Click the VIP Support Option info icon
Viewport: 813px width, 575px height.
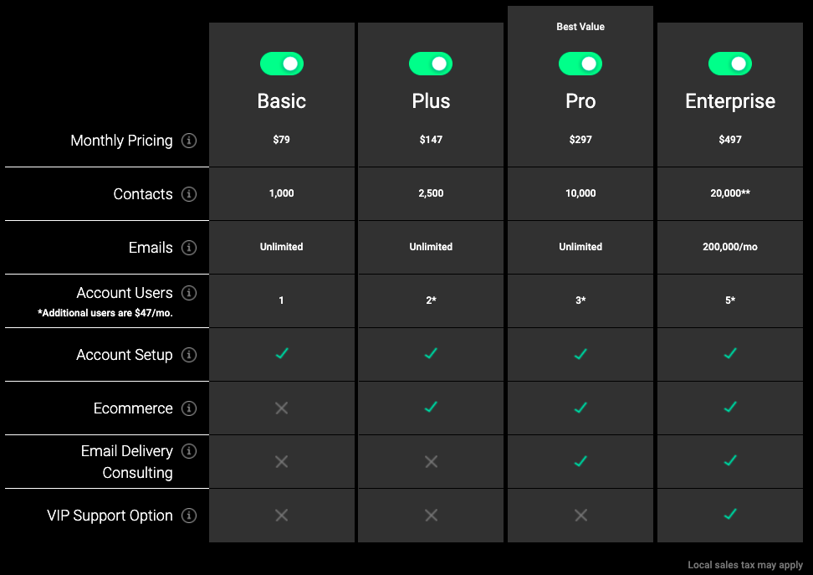189,516
